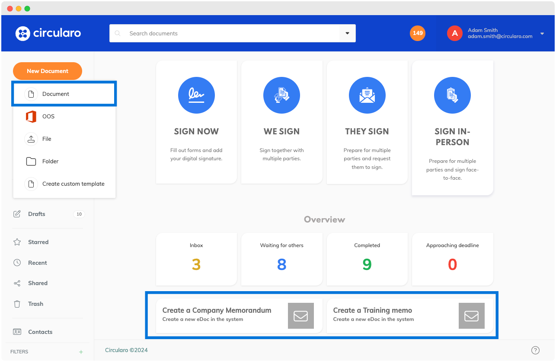
Task: Open help via question mark icon
Action: tap(535, 350)
